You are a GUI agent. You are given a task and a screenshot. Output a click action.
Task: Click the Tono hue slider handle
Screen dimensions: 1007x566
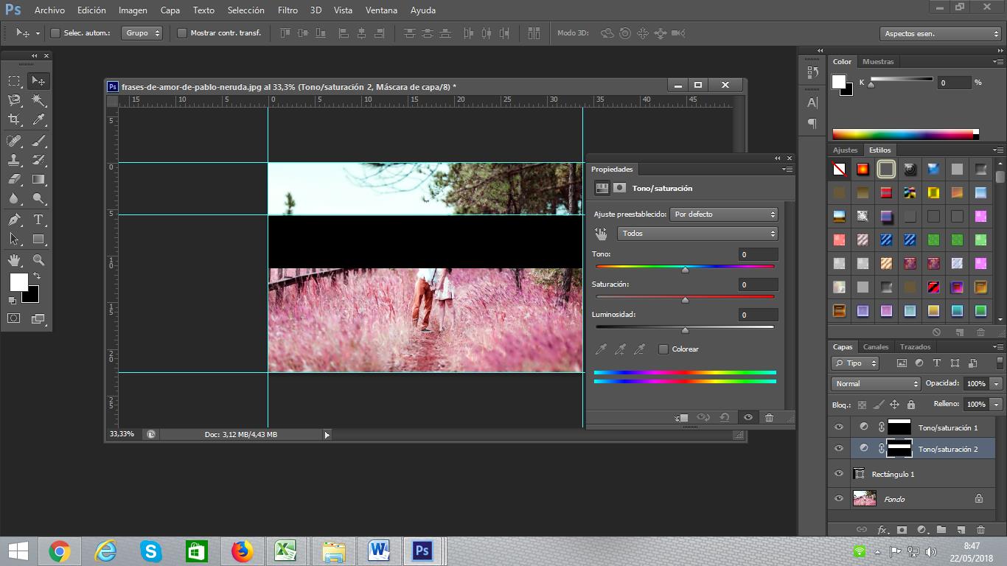(x=685, y=270)
